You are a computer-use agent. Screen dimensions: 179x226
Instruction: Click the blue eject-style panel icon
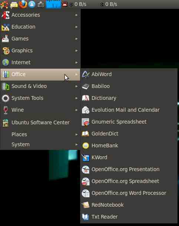32,4
